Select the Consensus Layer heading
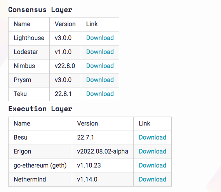The height and width of the screenshot is (192, 221). (40, 10)
